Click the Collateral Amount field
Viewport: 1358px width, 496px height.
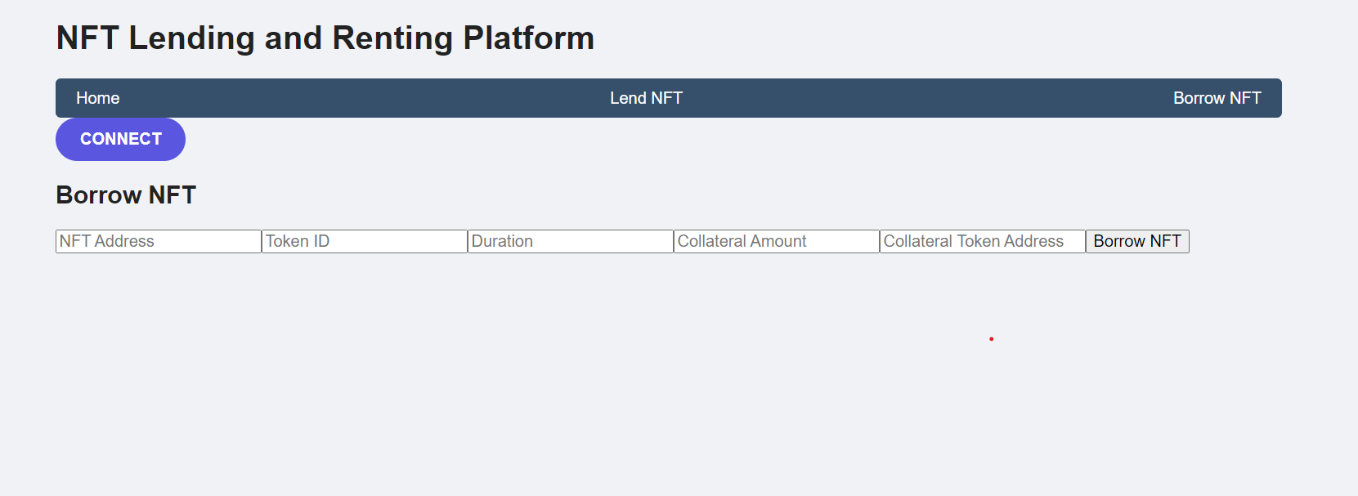775,240
